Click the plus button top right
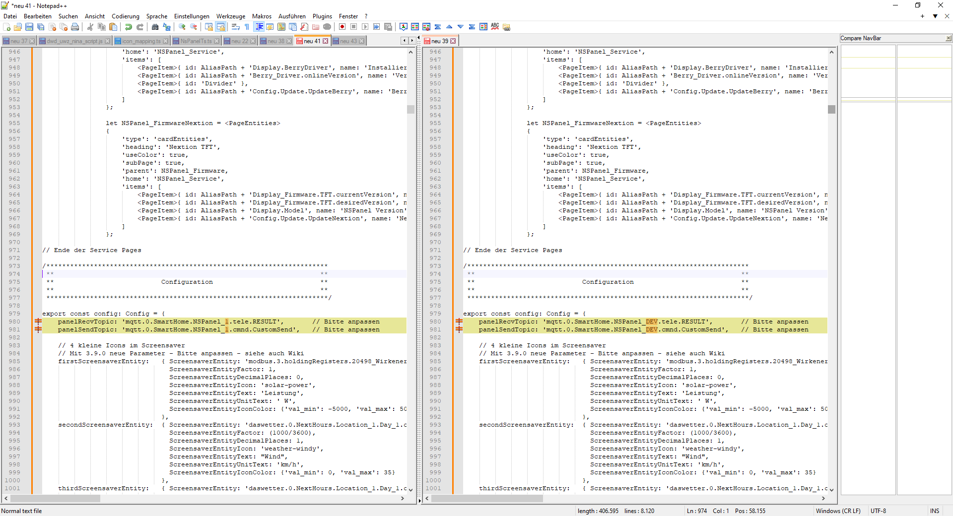The width and height of the screenshot is (953, 516). pyautogui.click(x=922, y=16)
